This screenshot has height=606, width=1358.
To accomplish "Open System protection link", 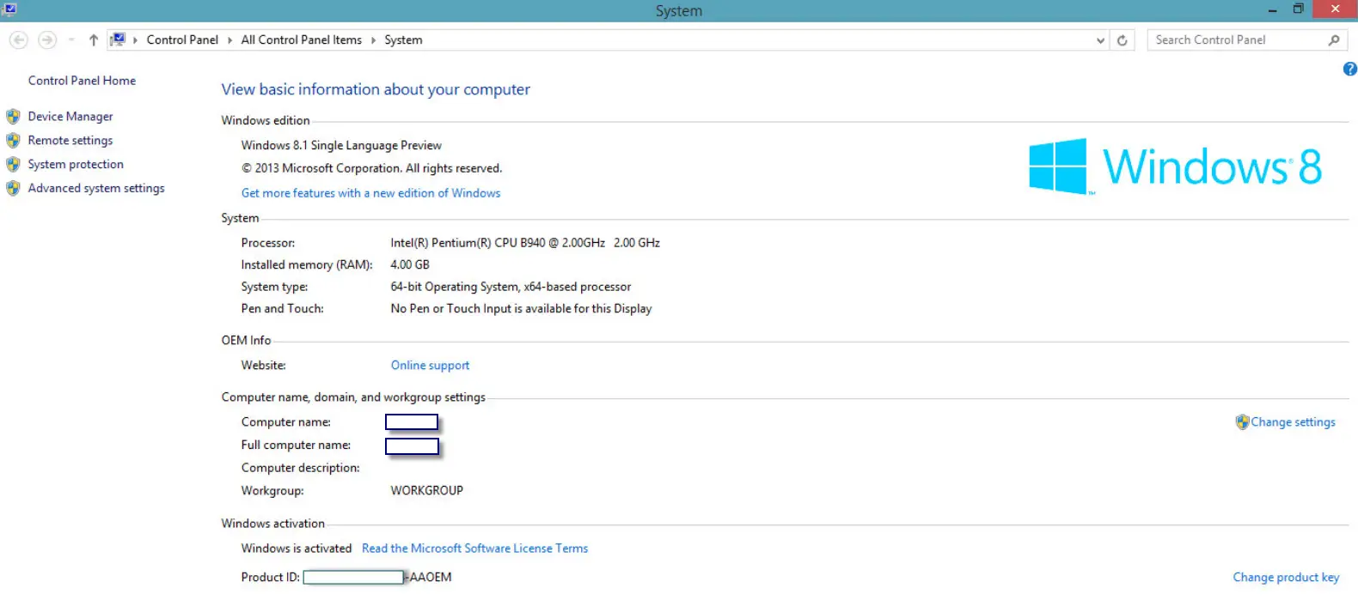I will 76,165.
